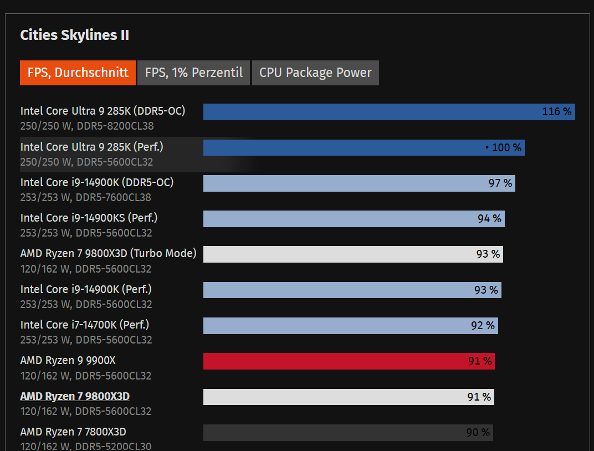This screenshot has height=451, width=594.
Task: Click the 92 % bar of i7-14700K
Action: tap(351, 326)
